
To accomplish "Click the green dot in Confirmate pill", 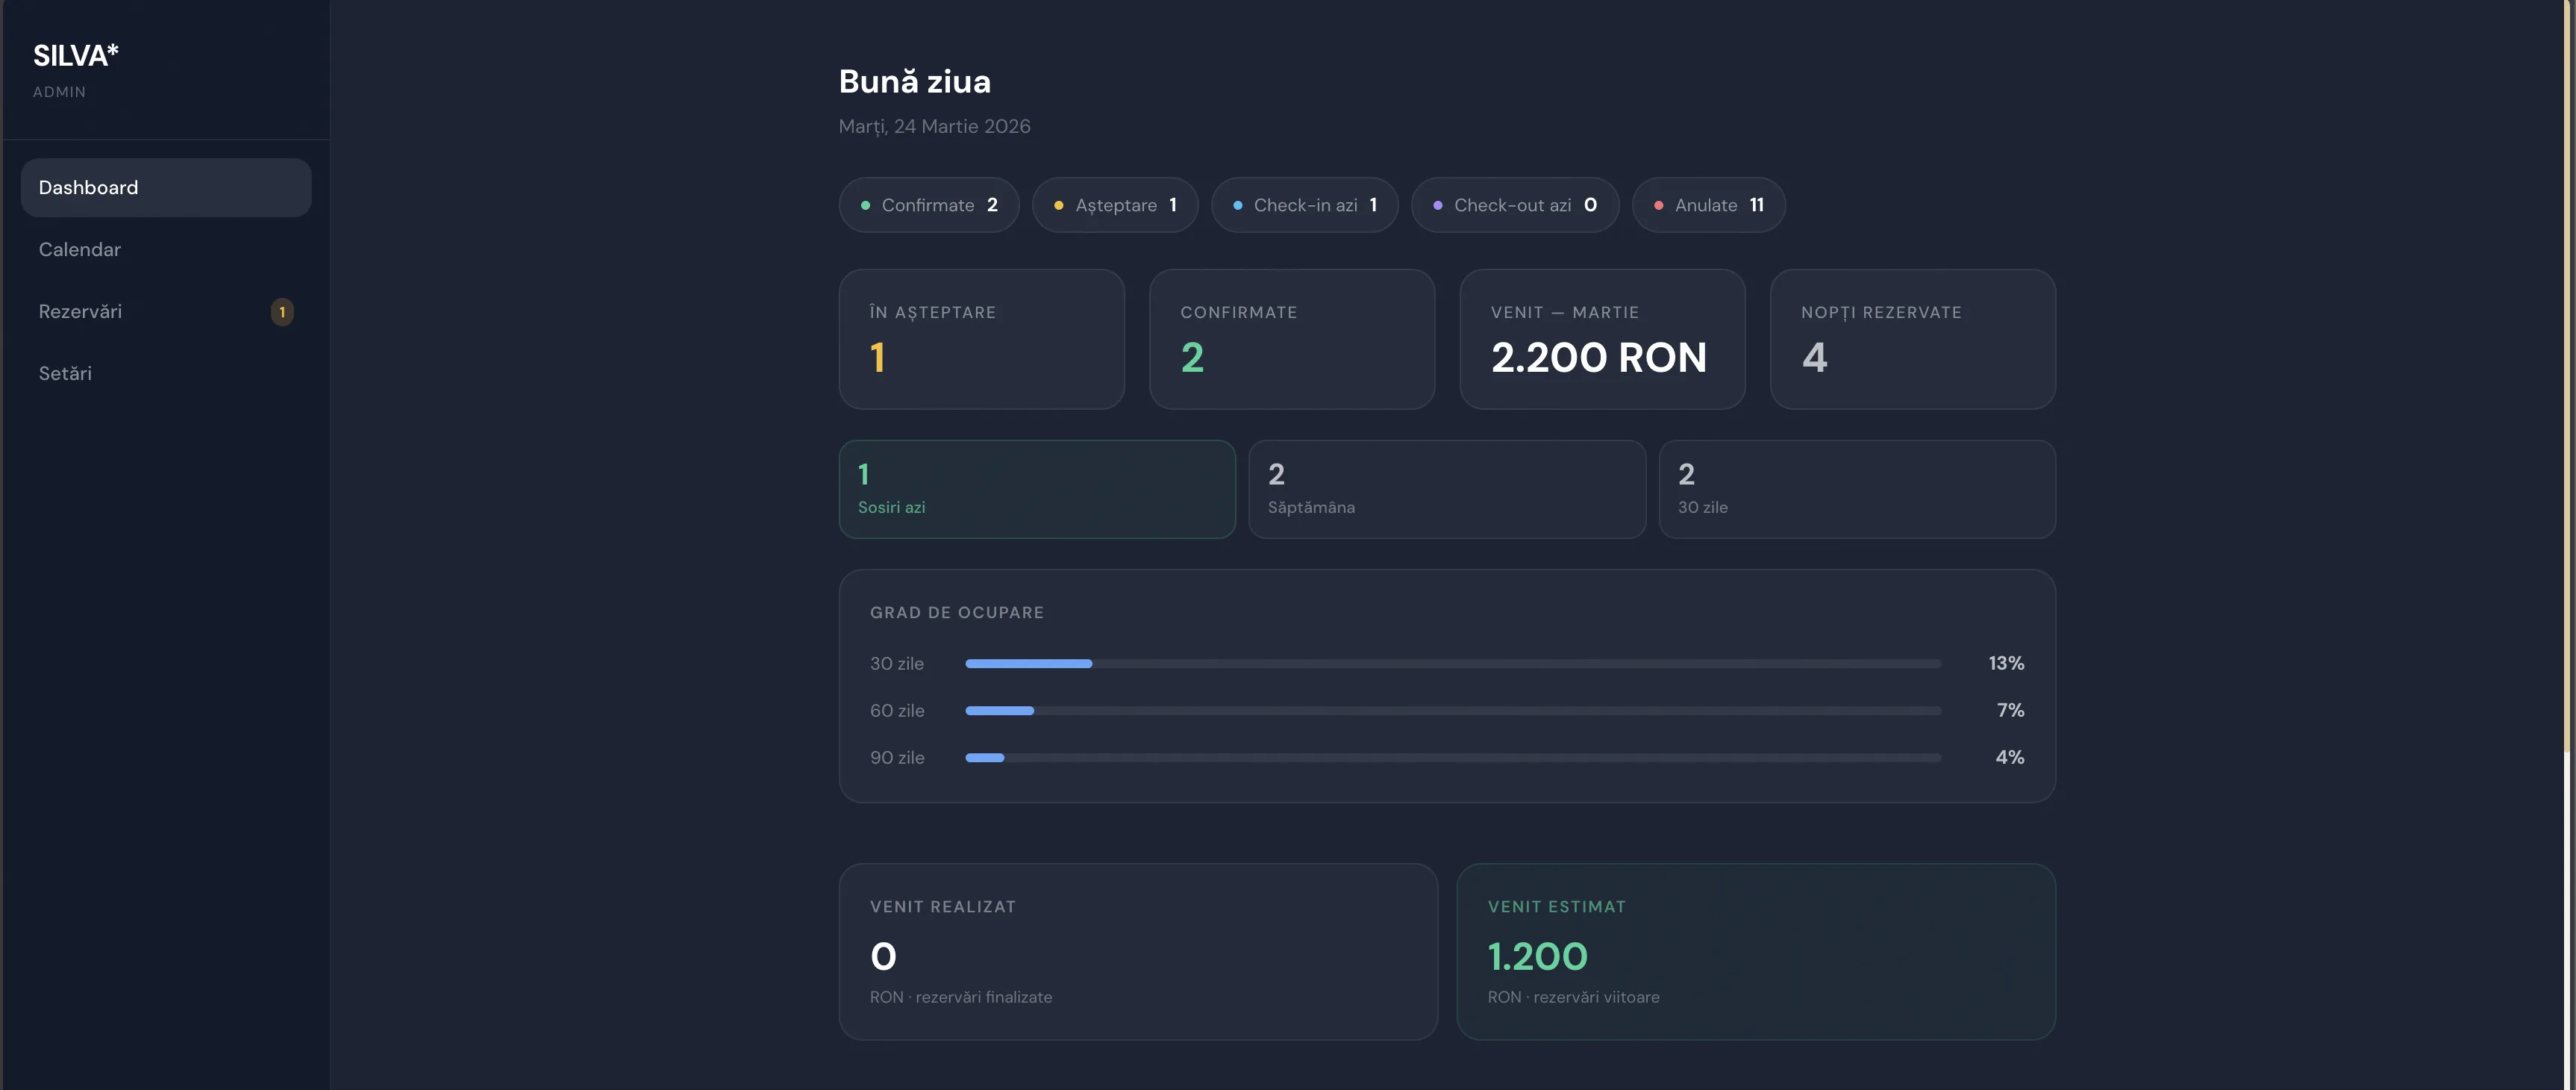I will pos(865,205).
